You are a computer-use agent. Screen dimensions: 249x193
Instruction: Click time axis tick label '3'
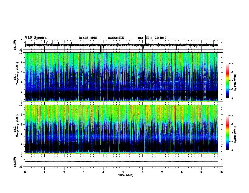(84, 172)
